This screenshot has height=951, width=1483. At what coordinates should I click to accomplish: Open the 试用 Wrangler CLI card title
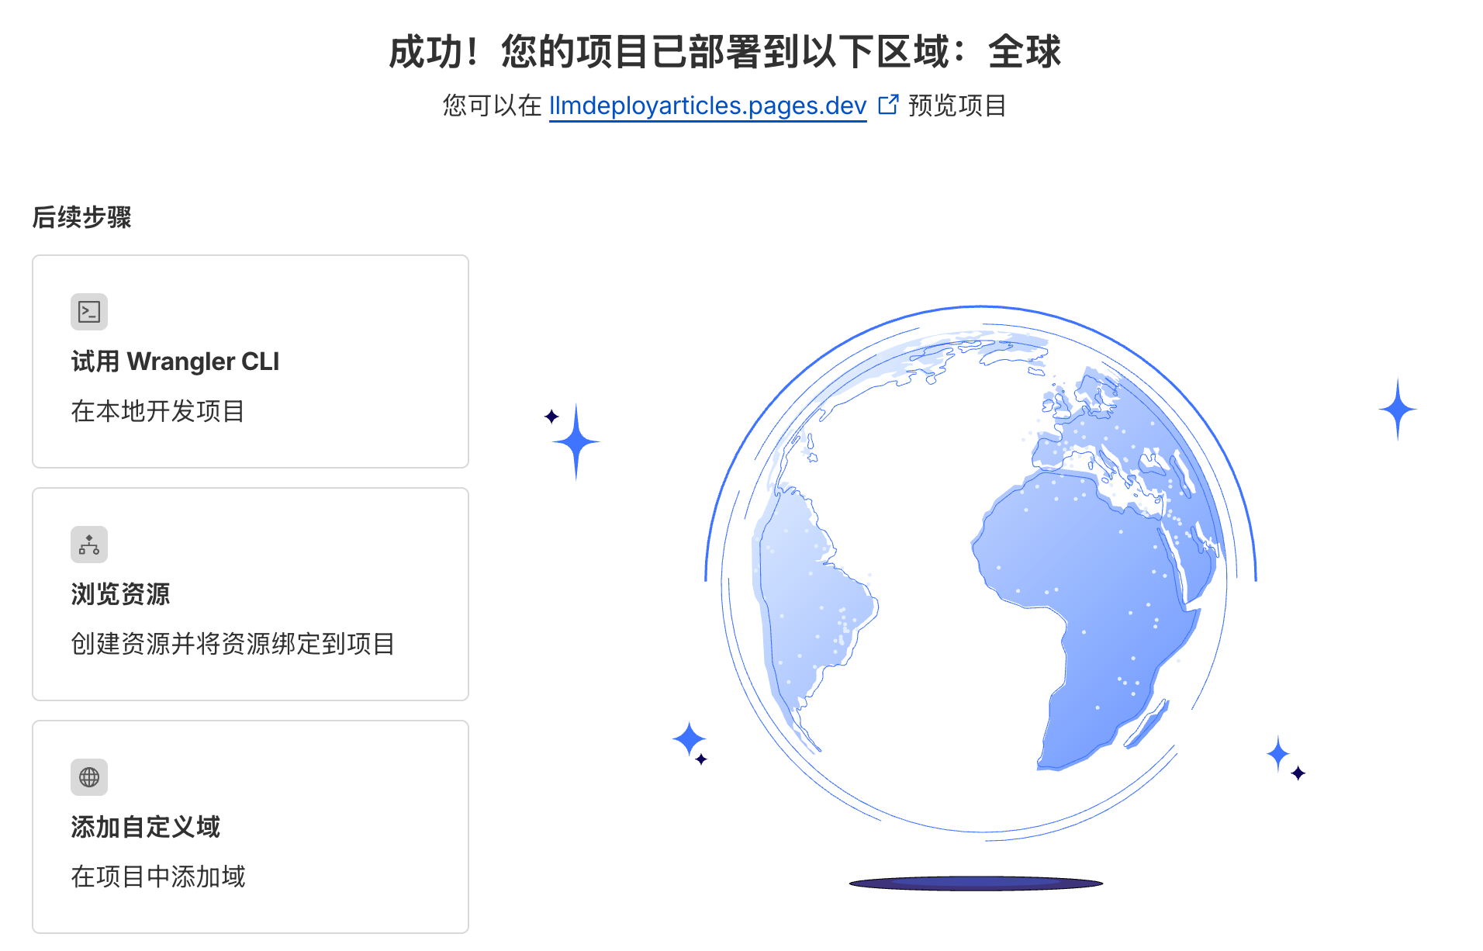tap(175, 361)
